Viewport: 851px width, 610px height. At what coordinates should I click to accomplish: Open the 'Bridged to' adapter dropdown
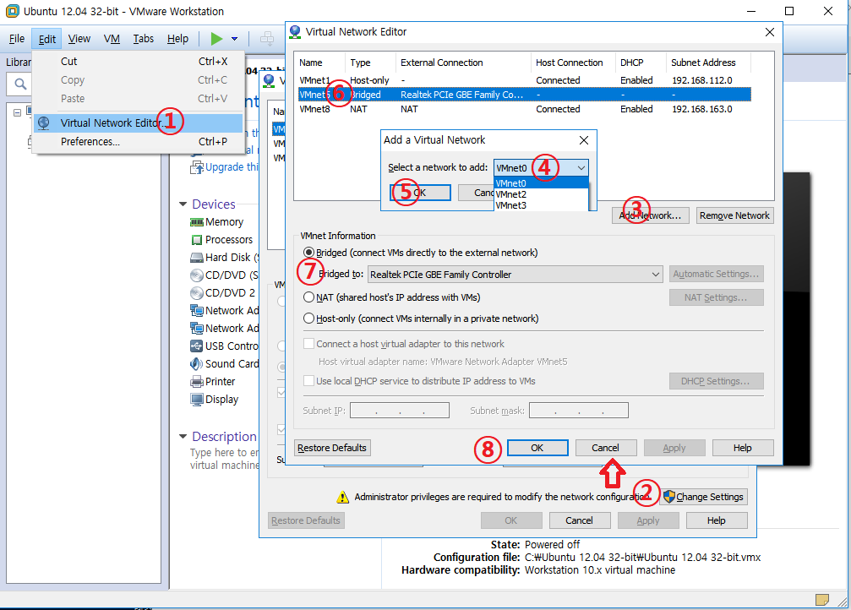[x=655, y=273]
